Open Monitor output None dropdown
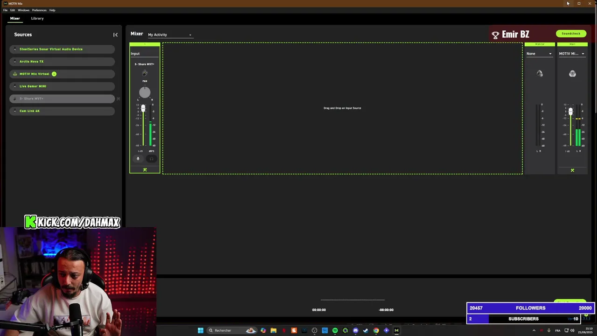 539,54
